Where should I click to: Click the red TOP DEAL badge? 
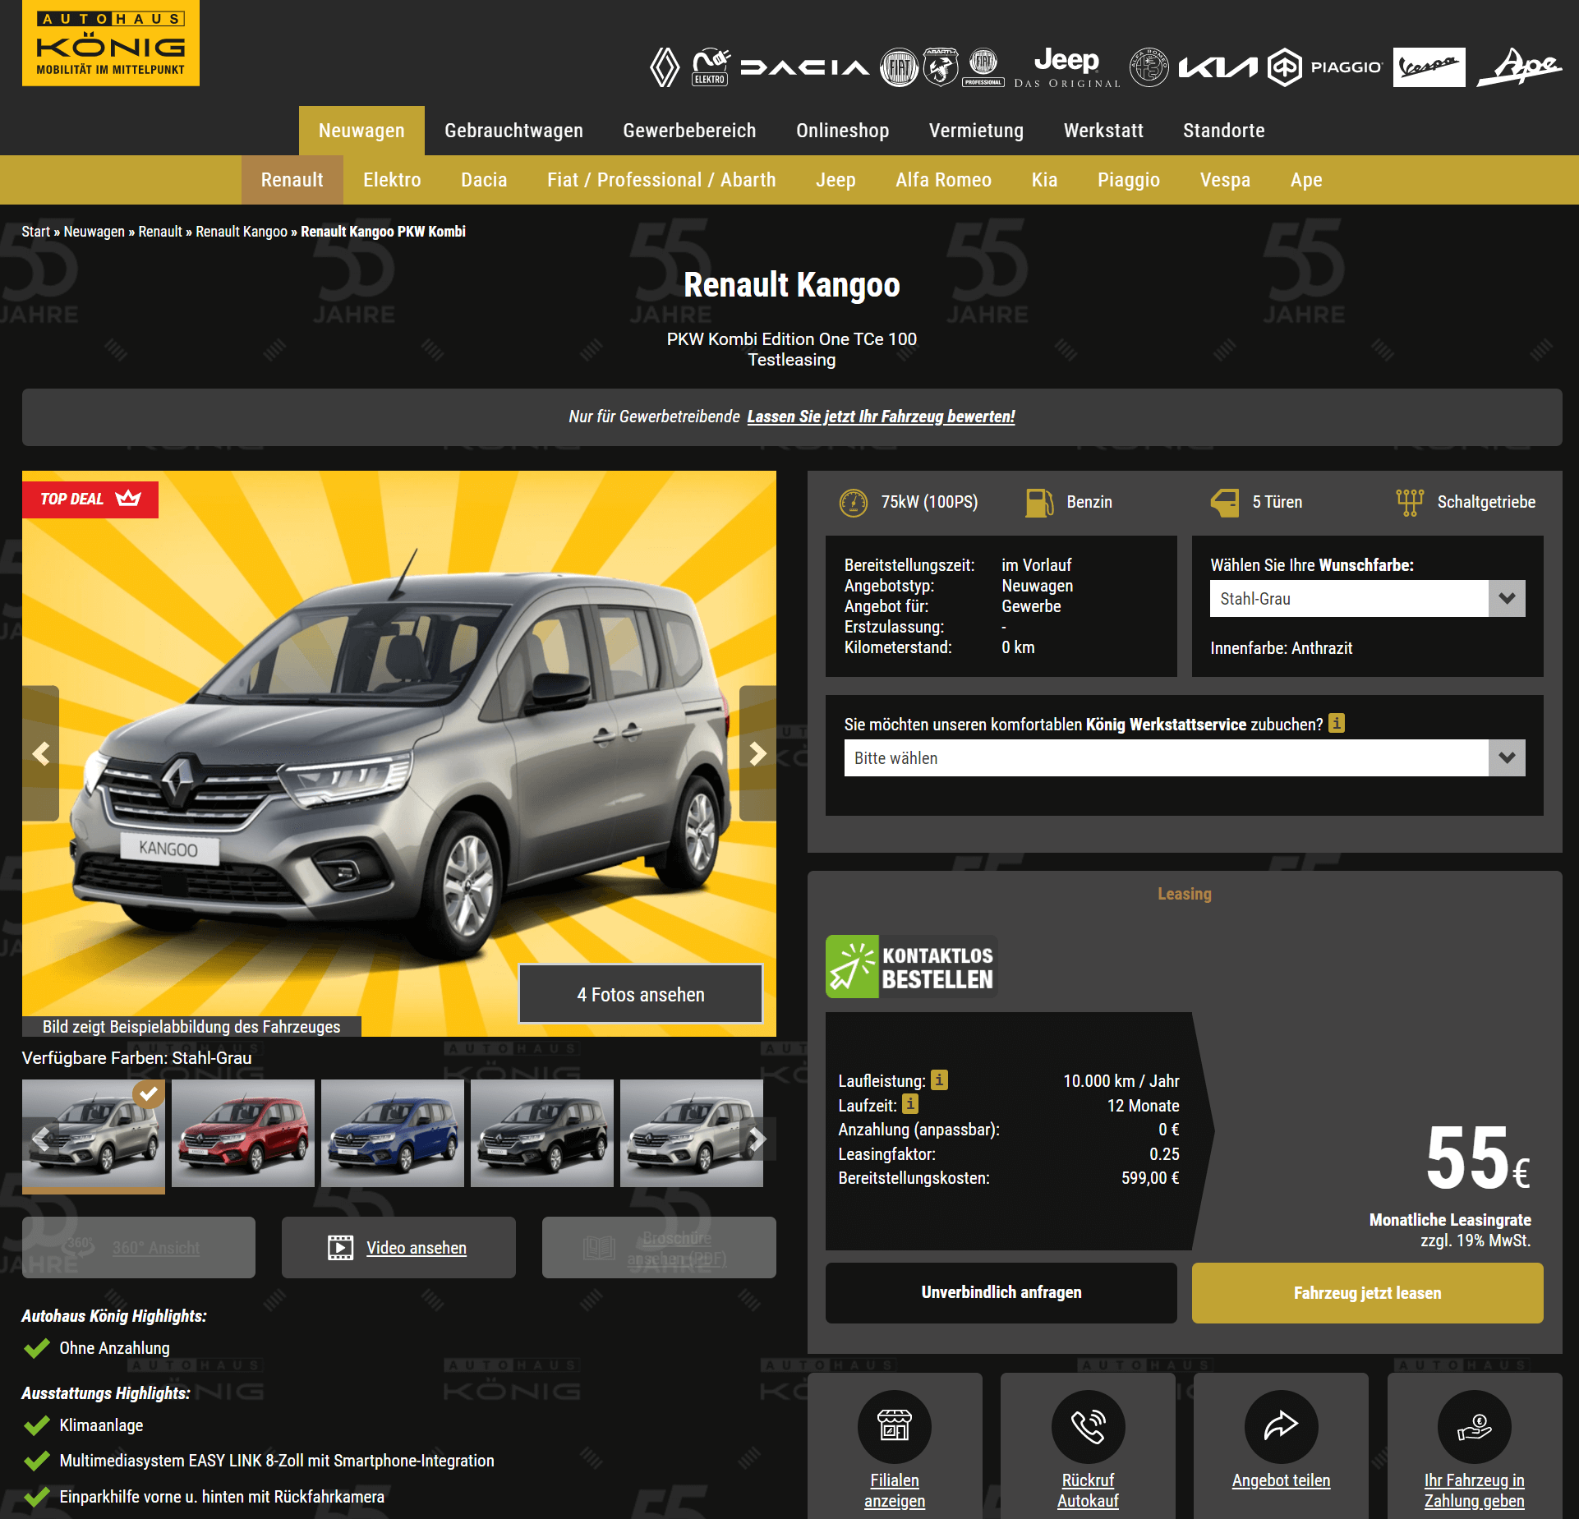click(90, 499)
